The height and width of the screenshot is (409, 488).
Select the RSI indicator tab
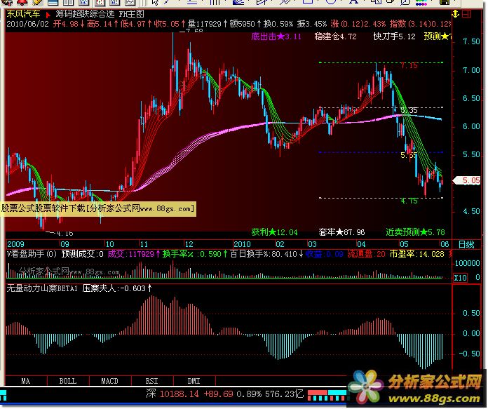pos(151,382)
